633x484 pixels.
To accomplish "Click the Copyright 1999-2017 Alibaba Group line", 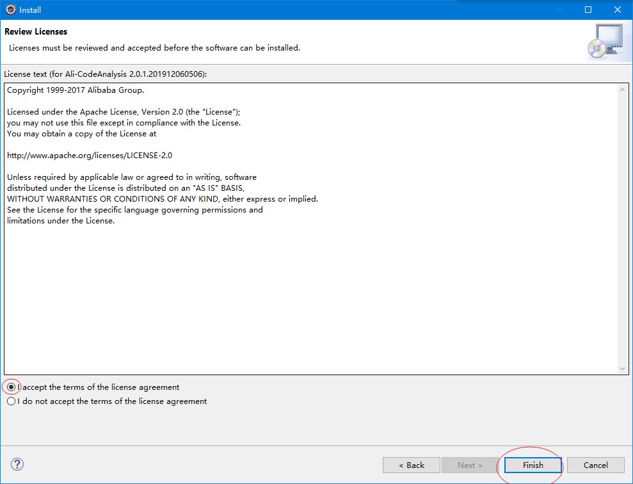I will pyautogui.click(x=76, y=90).
